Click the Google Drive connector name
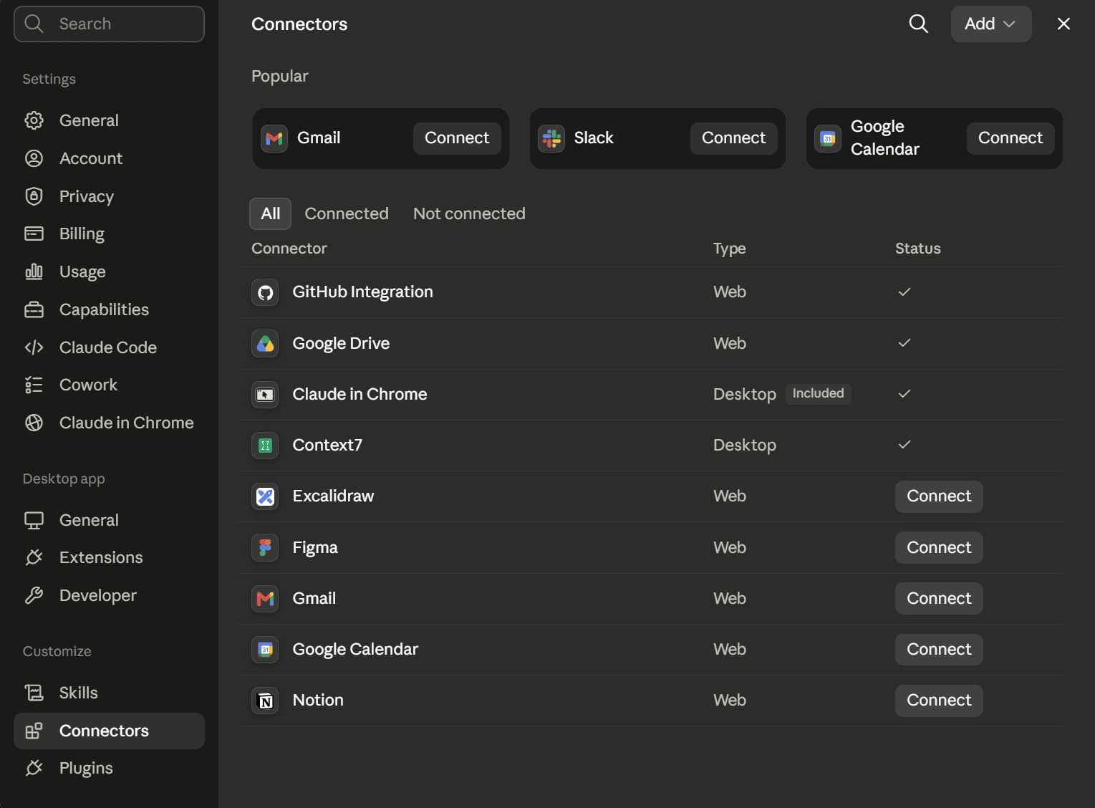Viewport: 1095px width, 808px height. pos(341,344)
